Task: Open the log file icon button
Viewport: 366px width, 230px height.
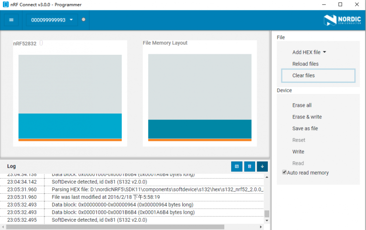Action: (237, 166)
